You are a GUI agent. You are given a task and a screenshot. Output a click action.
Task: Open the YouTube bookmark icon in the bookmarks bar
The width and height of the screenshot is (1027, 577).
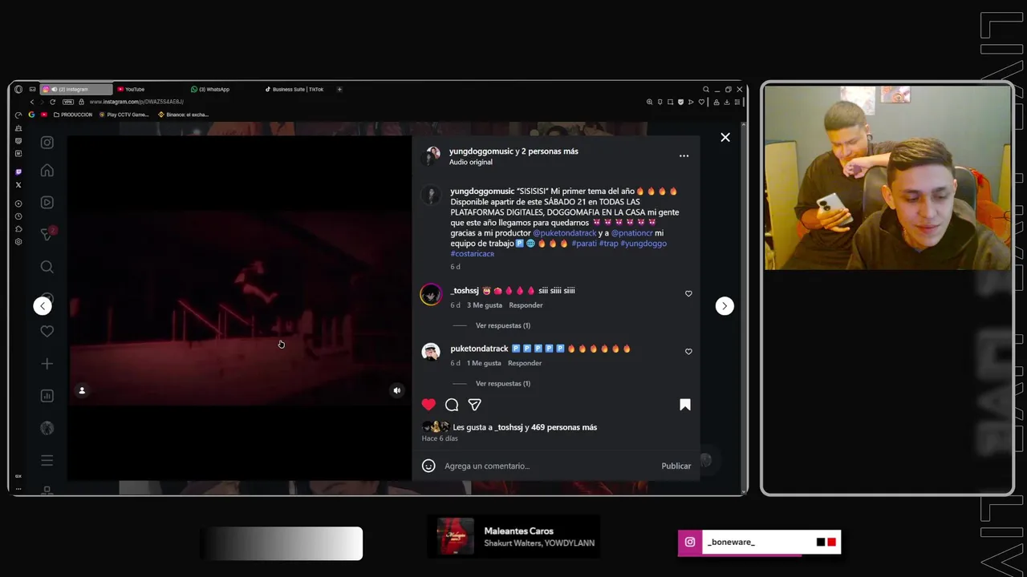tap(44, 115)
